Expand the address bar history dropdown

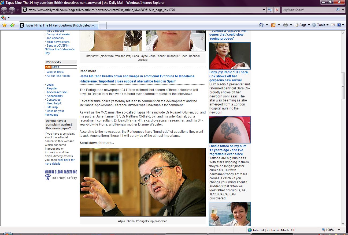[x=264, y=10]
